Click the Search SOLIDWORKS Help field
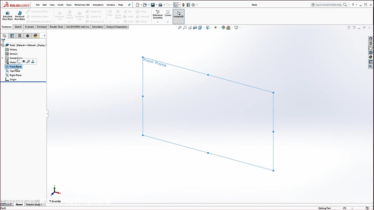This screenshot has height=210, width=374. click(328, 5)
